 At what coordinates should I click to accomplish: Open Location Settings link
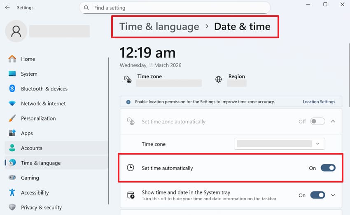click(319, 102)
